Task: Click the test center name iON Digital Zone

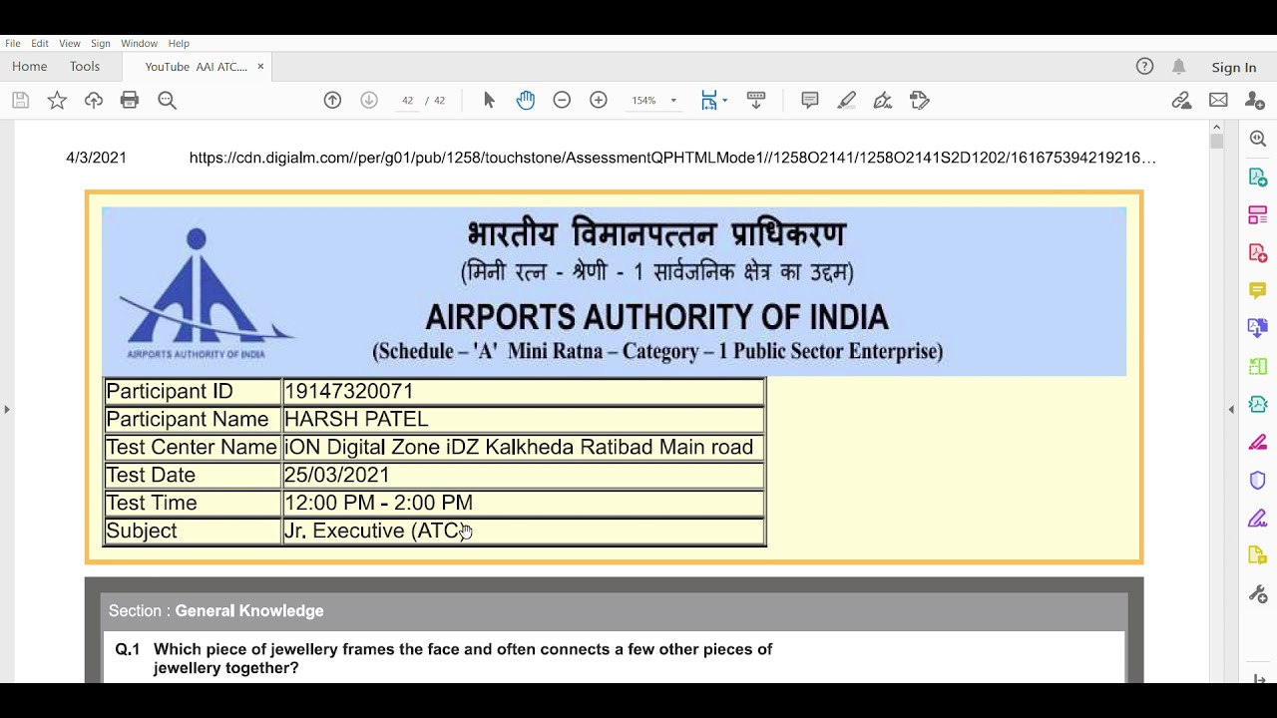Action: (x=518, y=447)
